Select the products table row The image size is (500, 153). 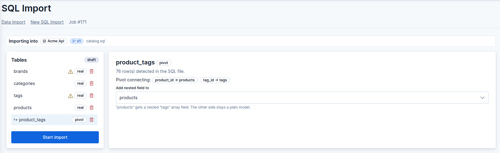click(54, 108)
